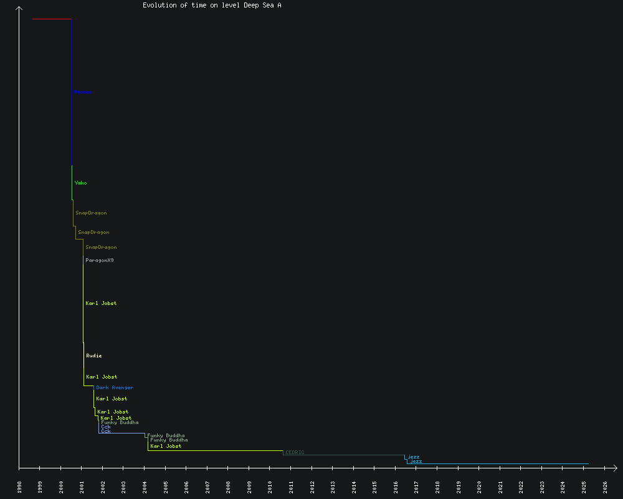Click the arrow at top of y-axis
Viewport: 623px width, 499px height.
[19, 9]
